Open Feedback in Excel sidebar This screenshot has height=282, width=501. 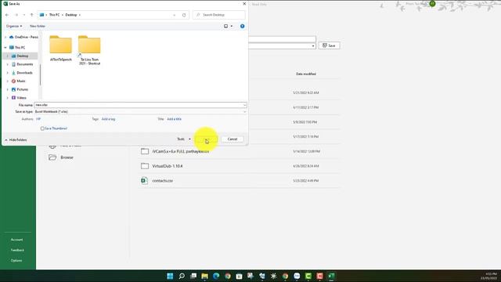coord(17,250)
